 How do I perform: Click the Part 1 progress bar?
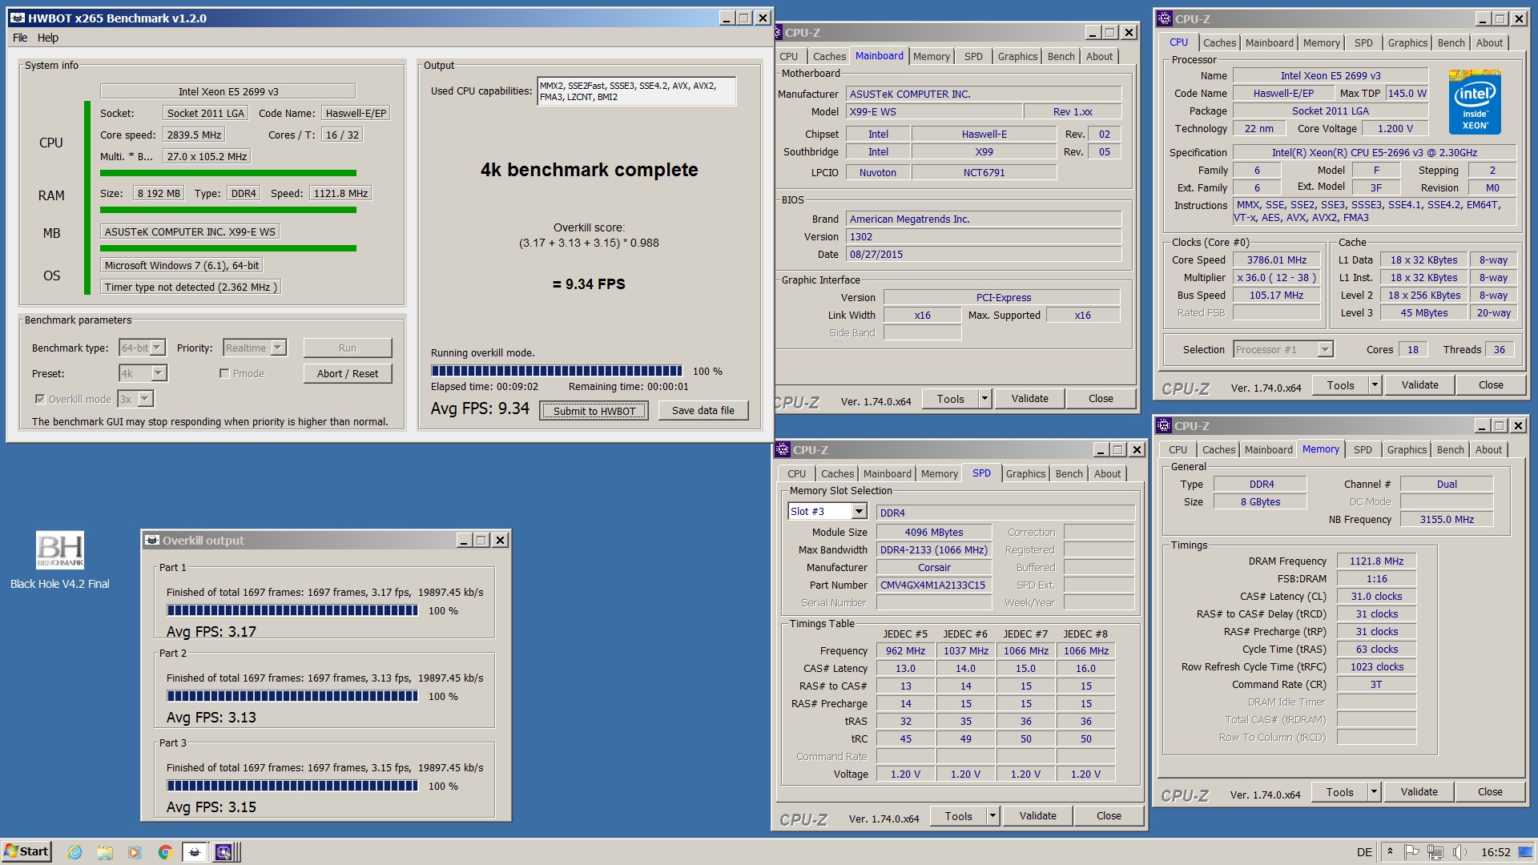coord(292,610)
